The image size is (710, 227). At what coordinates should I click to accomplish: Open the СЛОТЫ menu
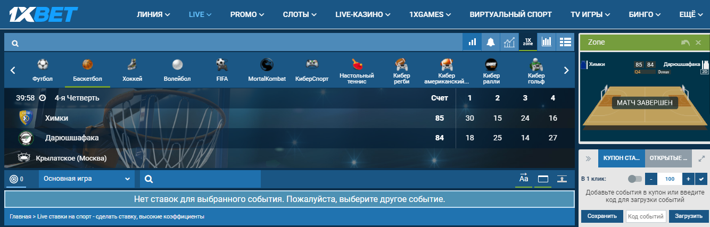coord(300,14)
